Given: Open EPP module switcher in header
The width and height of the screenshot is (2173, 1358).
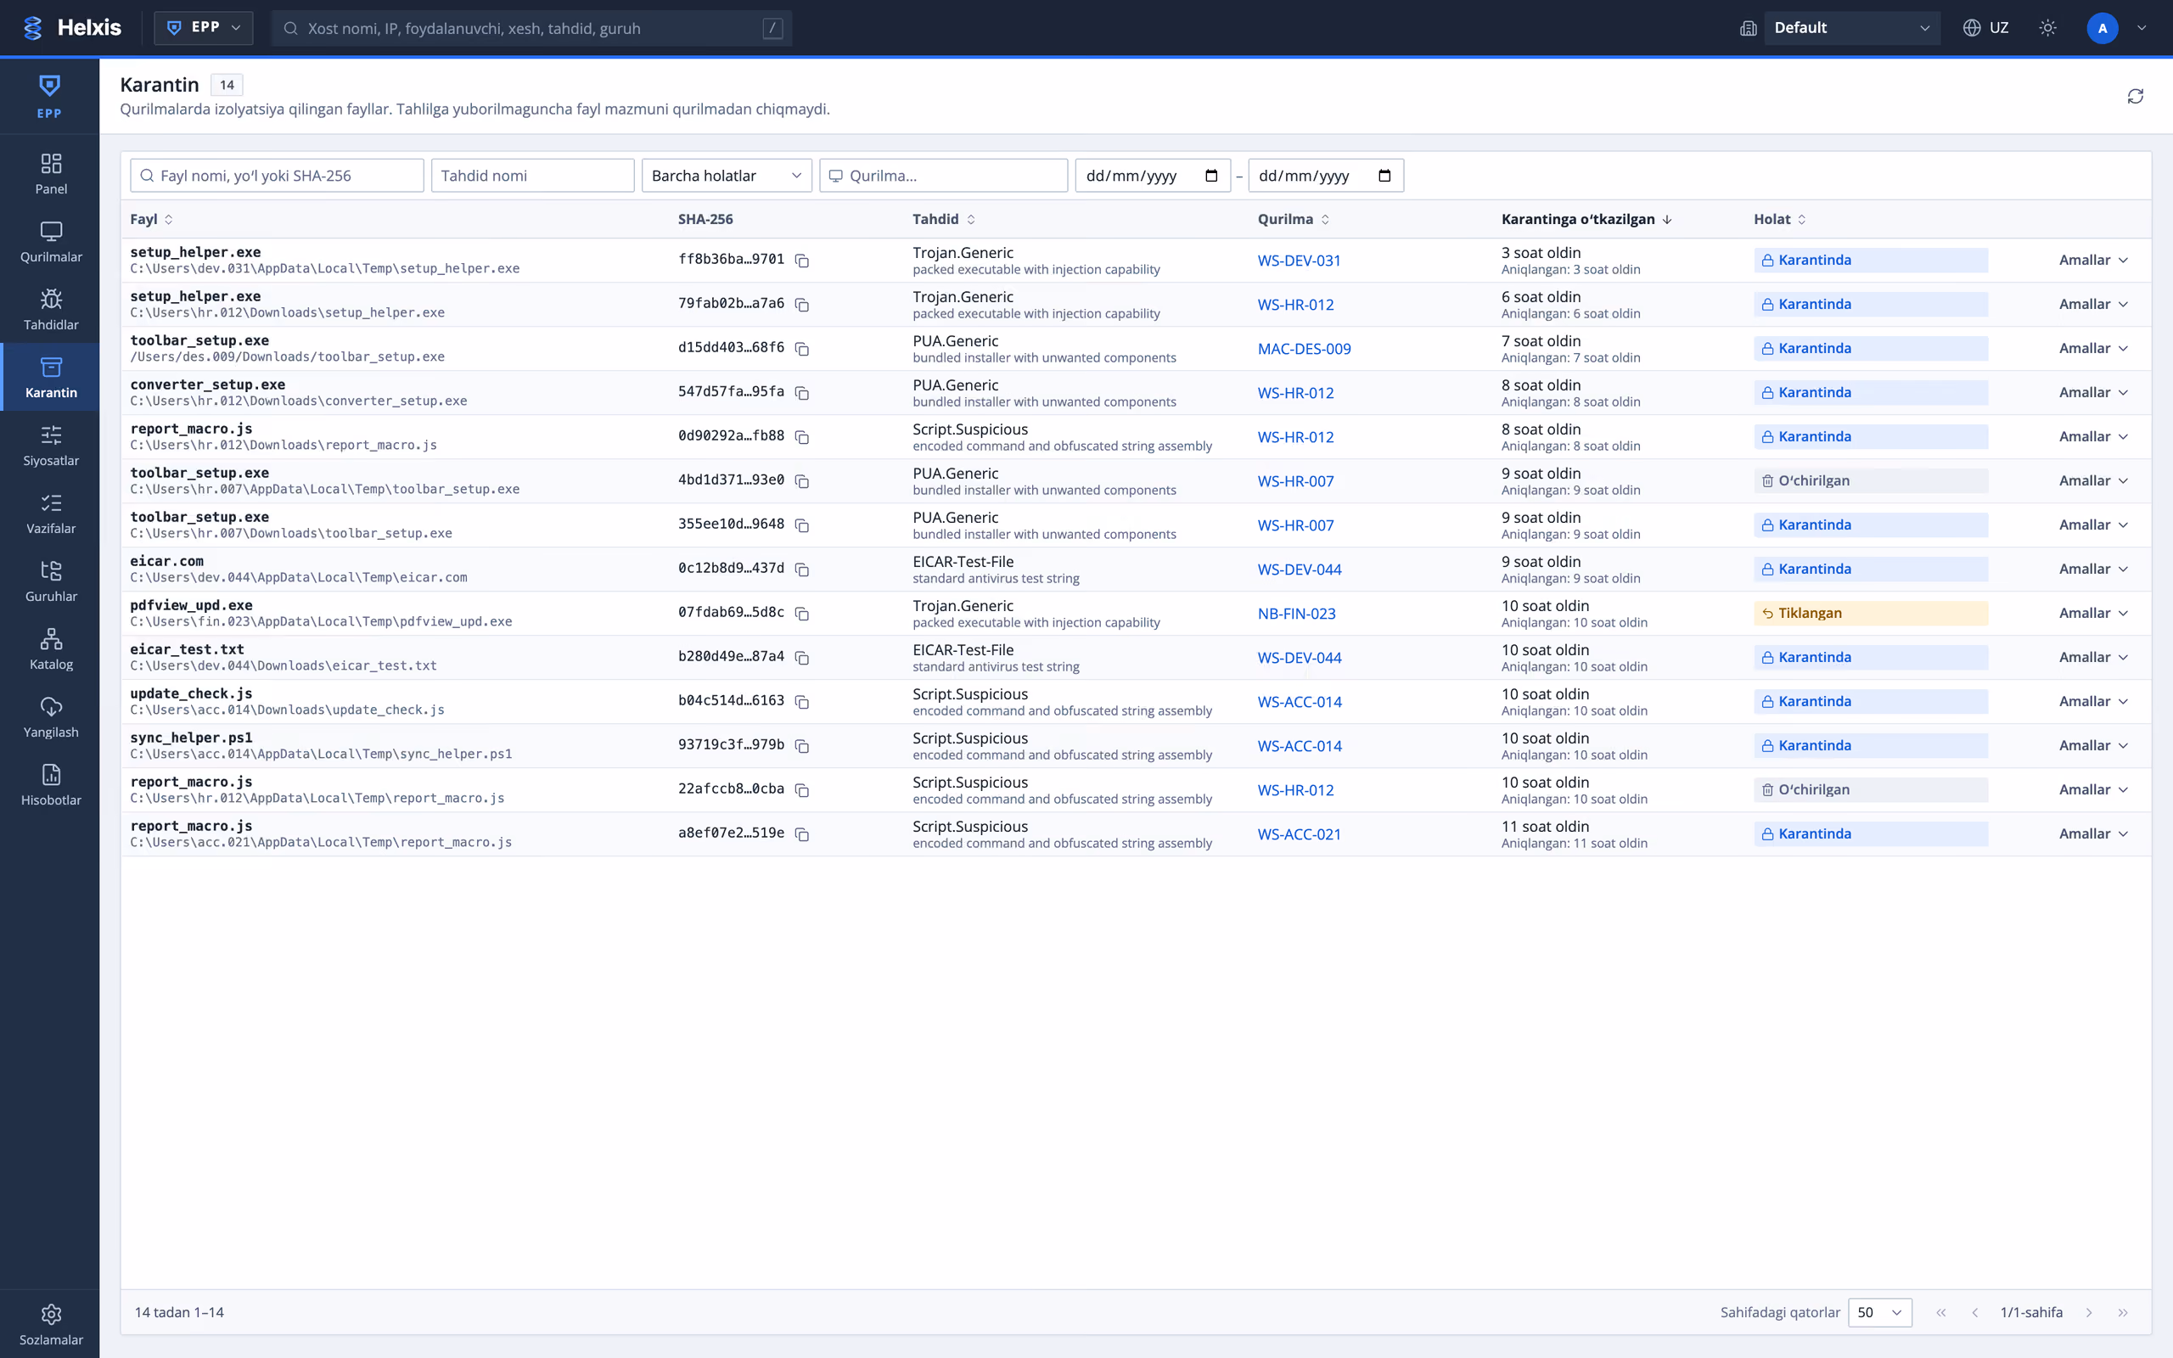Looking at the screenshot, I should tap(204, 28).
